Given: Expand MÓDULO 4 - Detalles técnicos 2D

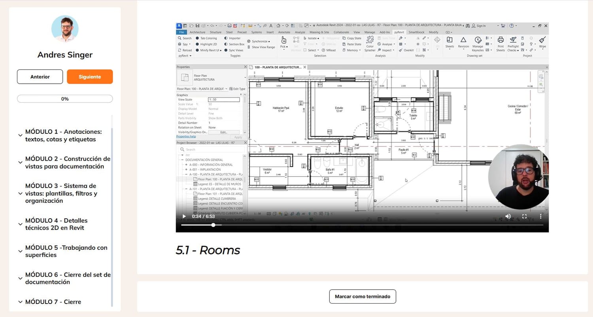Looking at the screenshot, I should tap(20, 224).
